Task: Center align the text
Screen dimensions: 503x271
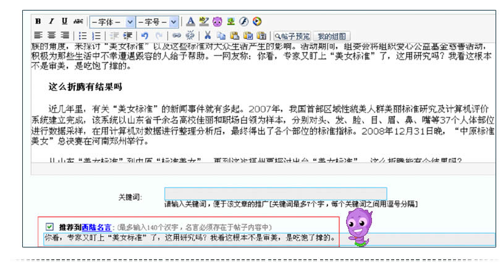Action: [52, 35]
